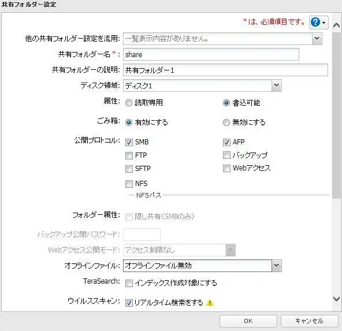Image resolution: width=342 pixels, height=331 pixels.
Task: Select the 読取専用 radio button
Action: click(129, 103)
